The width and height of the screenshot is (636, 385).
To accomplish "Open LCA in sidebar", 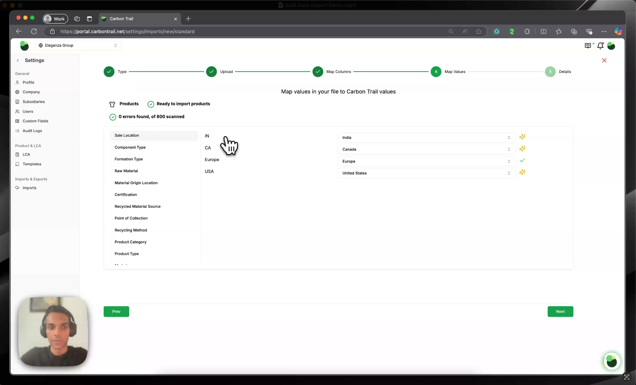I will 26,154.
